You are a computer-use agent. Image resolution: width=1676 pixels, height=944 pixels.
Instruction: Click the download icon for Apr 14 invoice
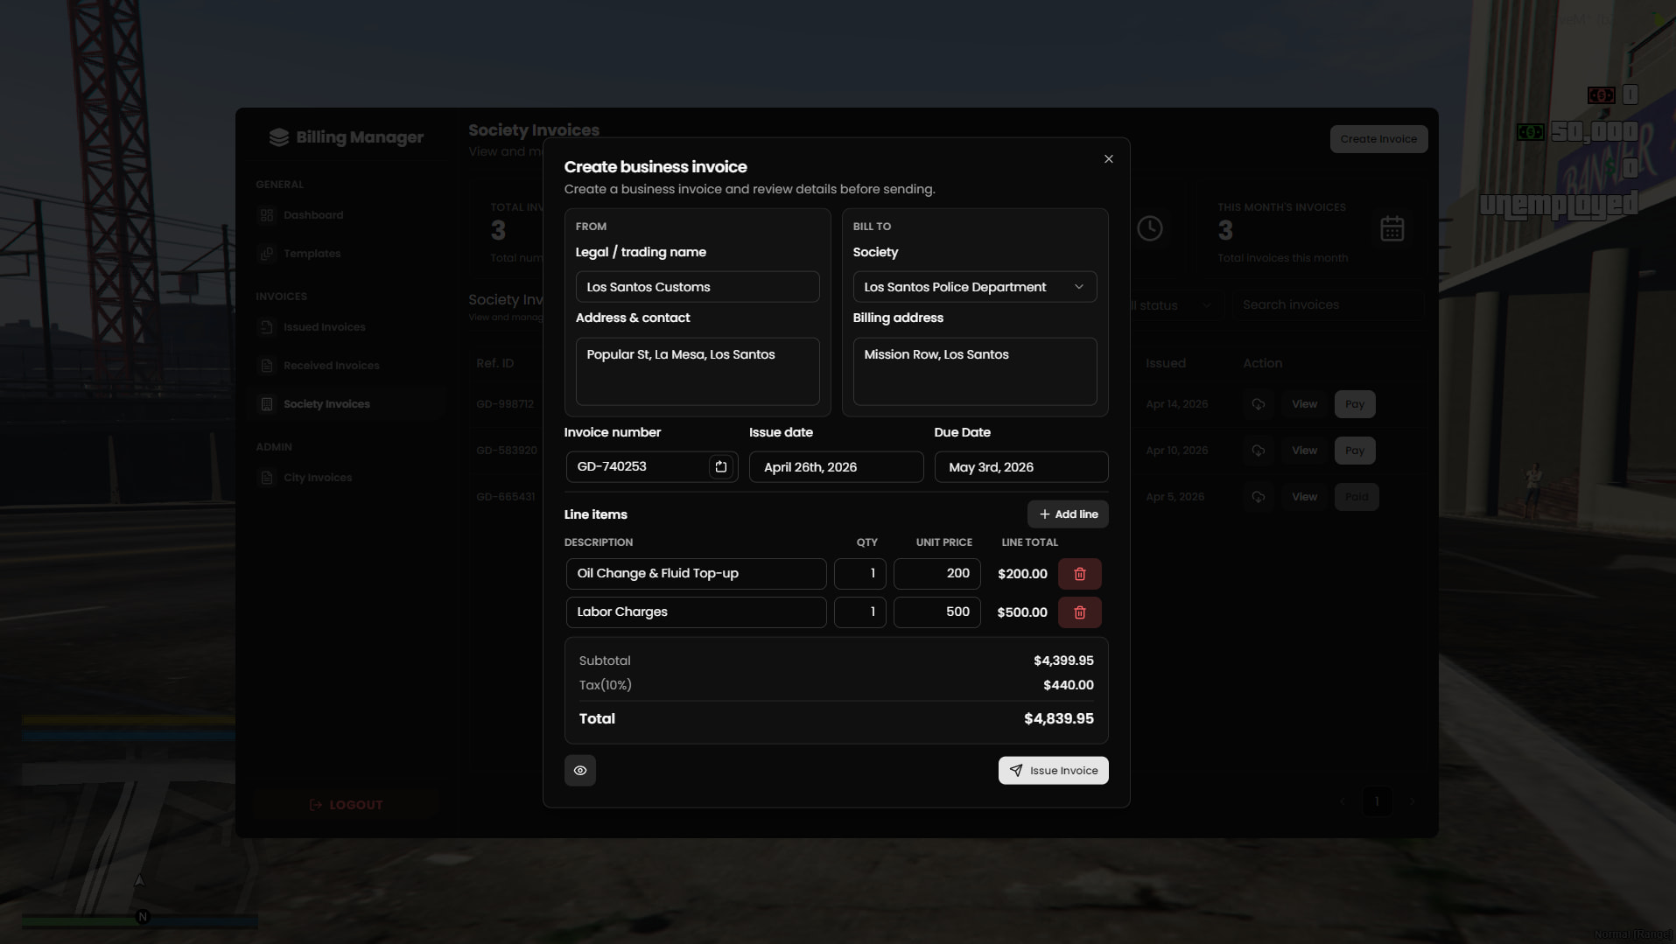coord(1258,404)
